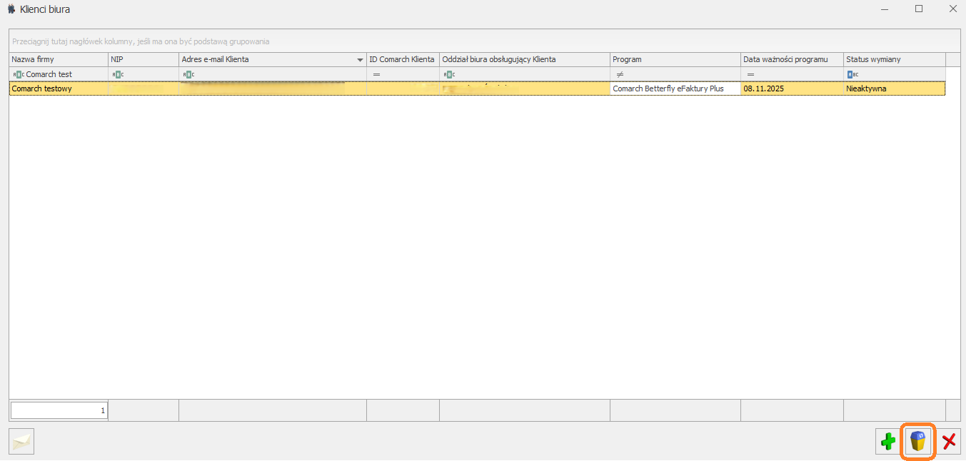The image size is (966, 461).
Task: Click the envelope send email icon
Action: pyautogui.click(x=22, y=442)
